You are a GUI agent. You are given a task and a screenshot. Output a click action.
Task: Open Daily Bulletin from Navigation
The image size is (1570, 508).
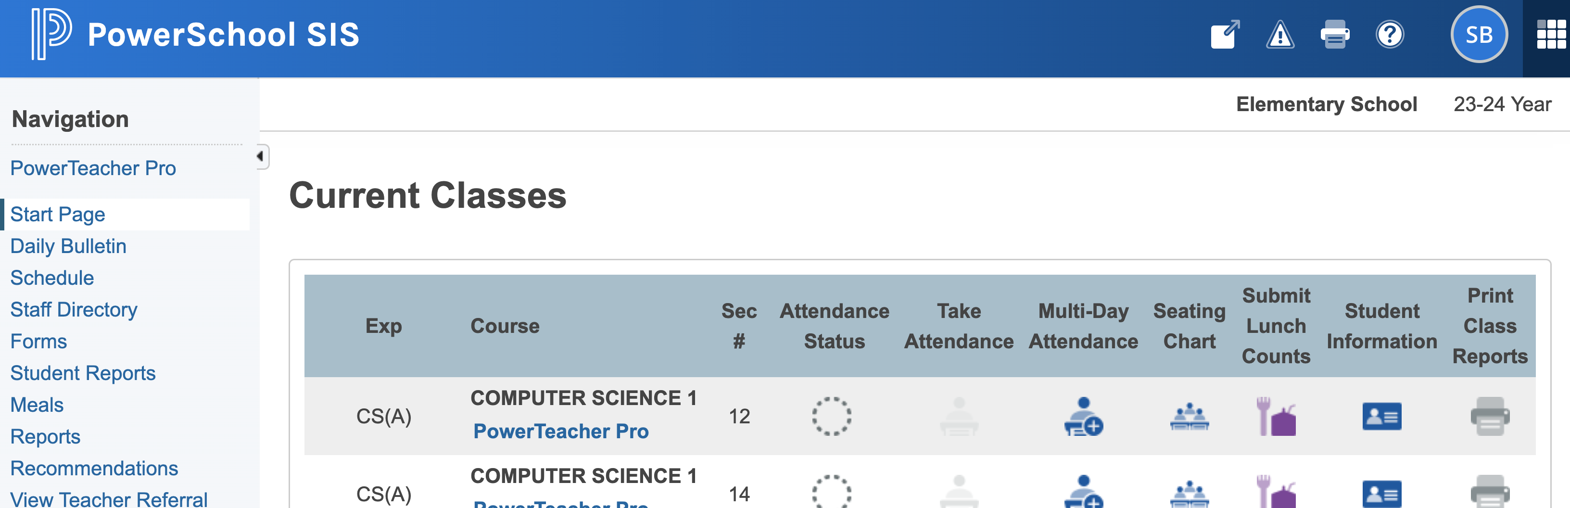point(68,246)
